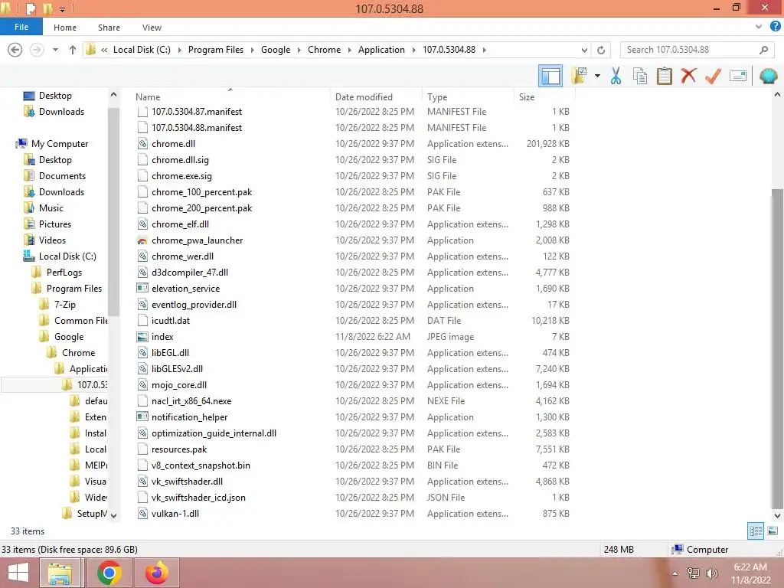Click the Paste clipboard icon
This screenshot has height=588, width=784.
[664, 76]
